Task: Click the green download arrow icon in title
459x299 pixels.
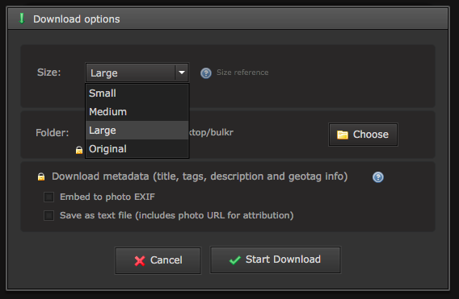Action: [21, 19]
